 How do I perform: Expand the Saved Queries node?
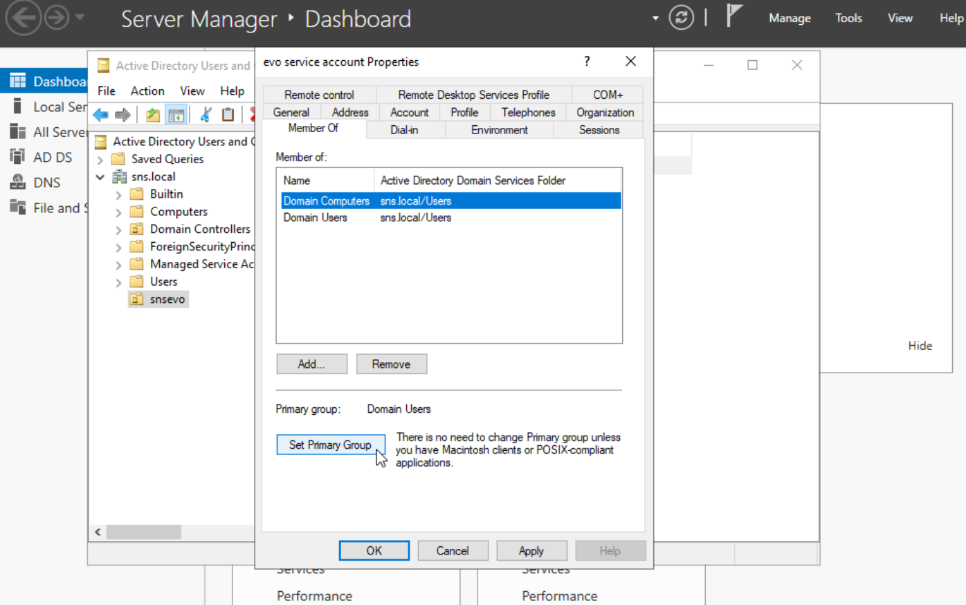(100, 160)
